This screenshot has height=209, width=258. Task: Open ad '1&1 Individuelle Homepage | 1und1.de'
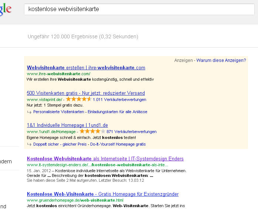click(x=67, y=125)
